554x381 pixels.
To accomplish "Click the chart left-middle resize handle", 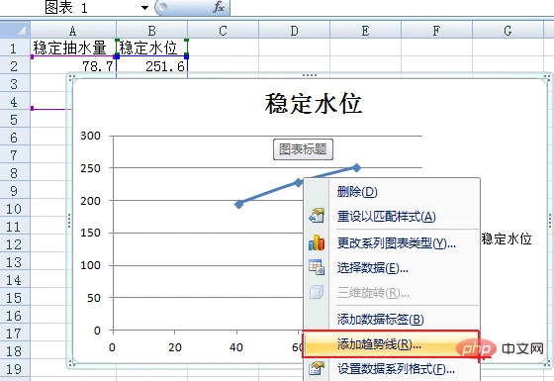I will pos(69,221).
